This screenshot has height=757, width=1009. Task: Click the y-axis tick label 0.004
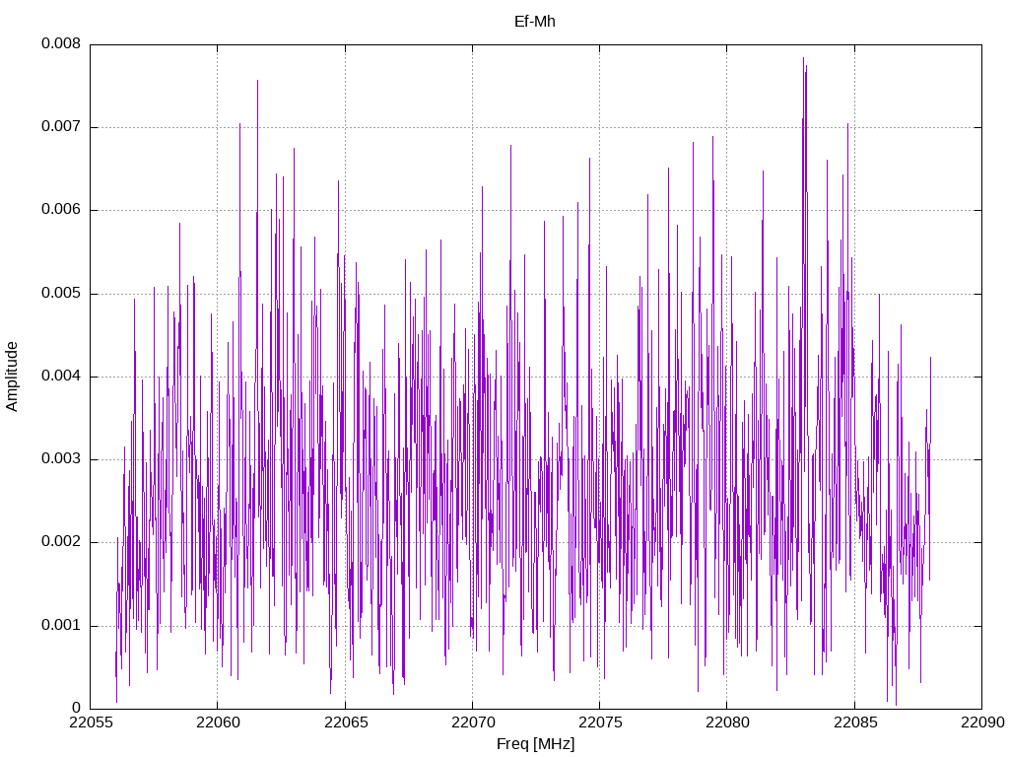[61, 376]
